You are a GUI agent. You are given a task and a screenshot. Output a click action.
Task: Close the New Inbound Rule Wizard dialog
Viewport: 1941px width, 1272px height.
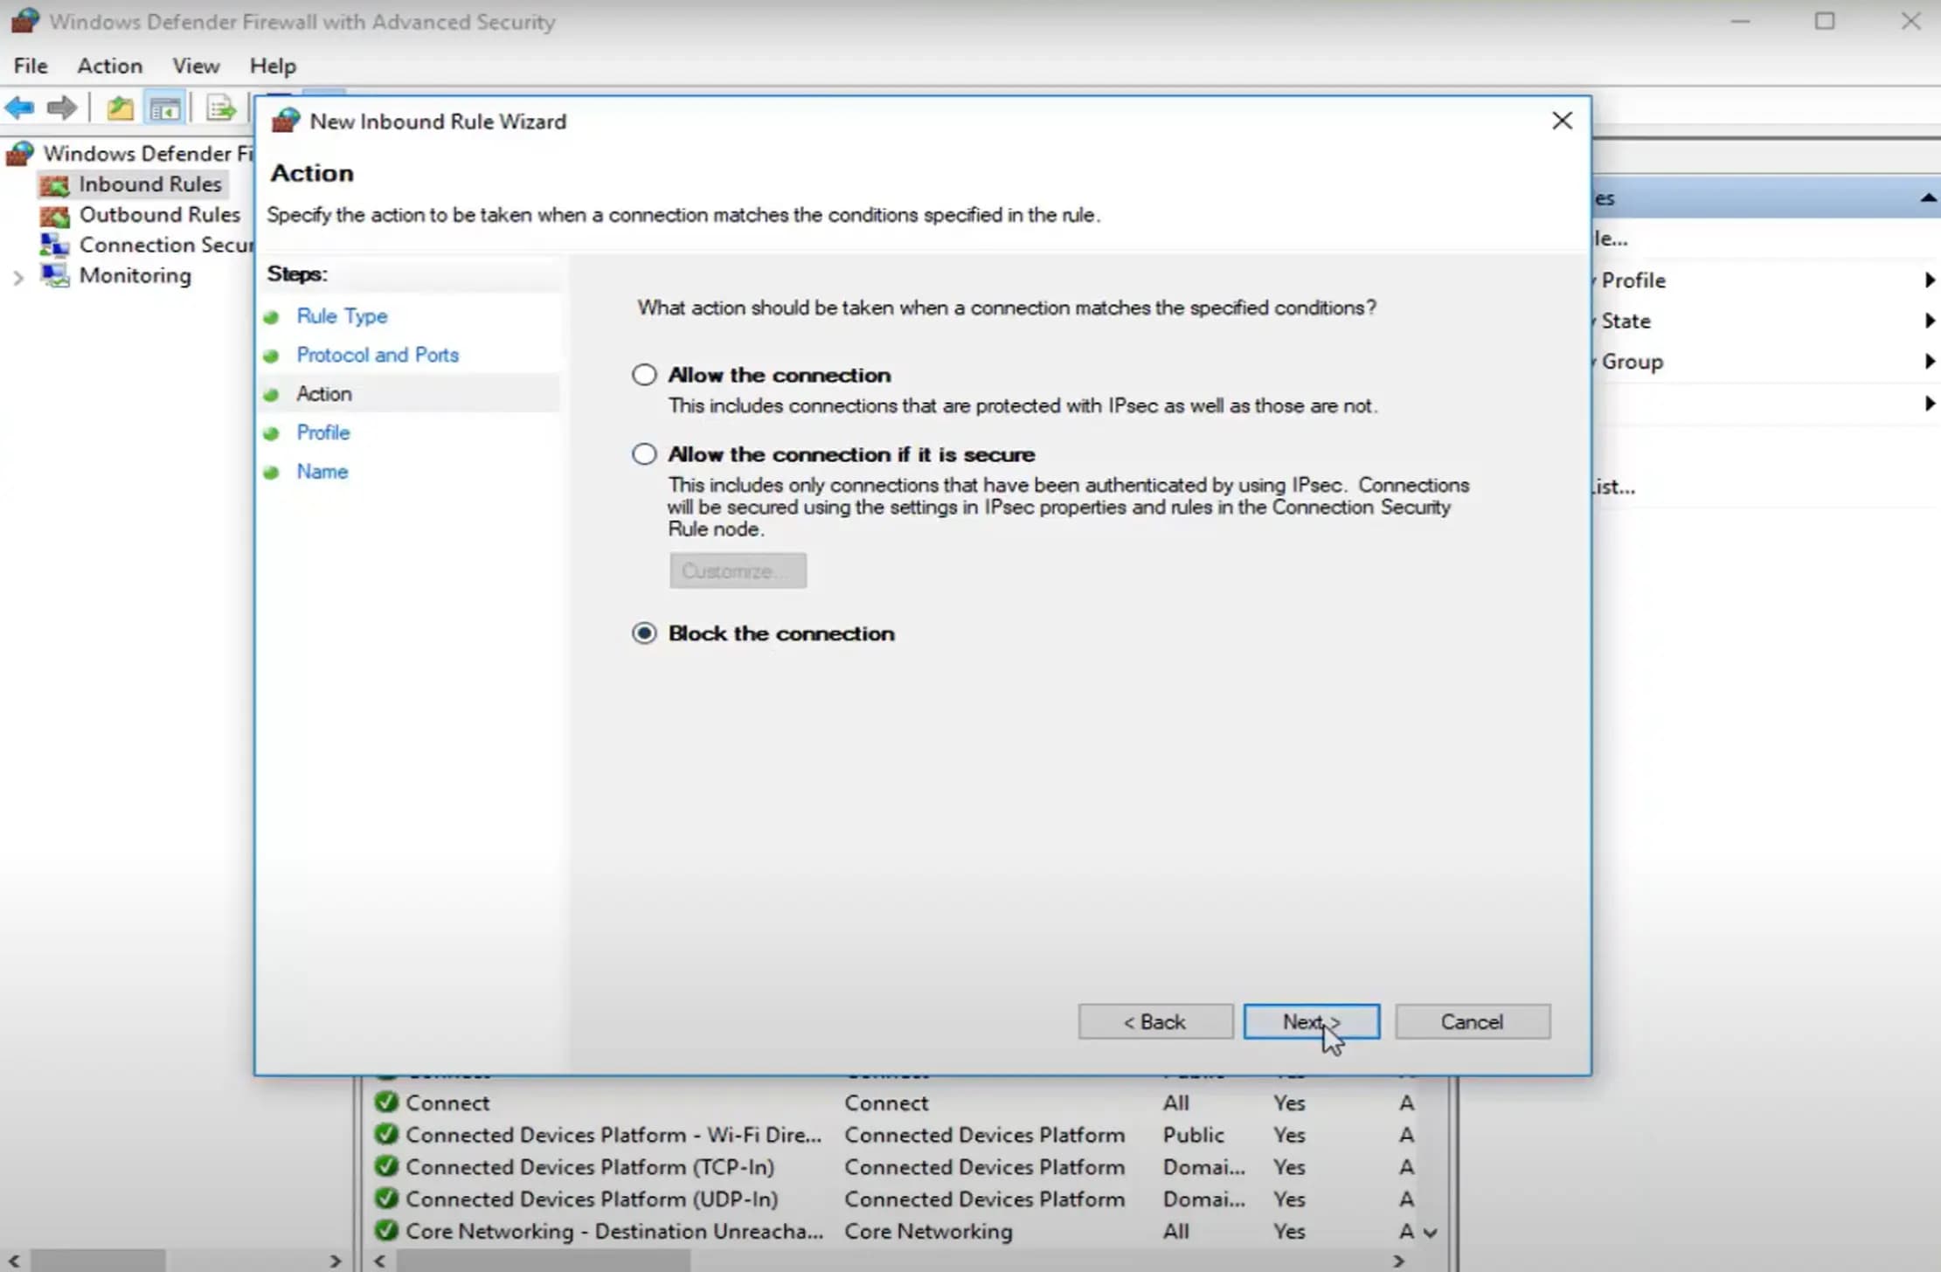1562,121
